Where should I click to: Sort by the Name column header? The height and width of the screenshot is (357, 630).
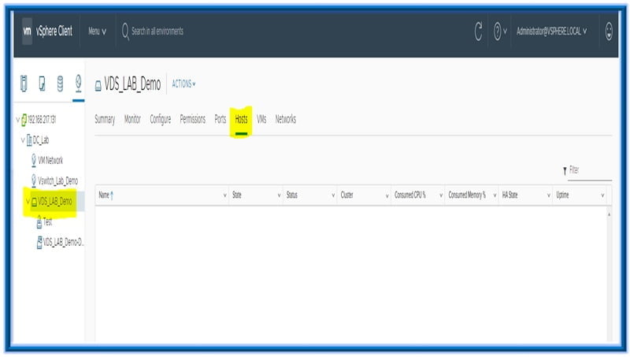point(105,195)
